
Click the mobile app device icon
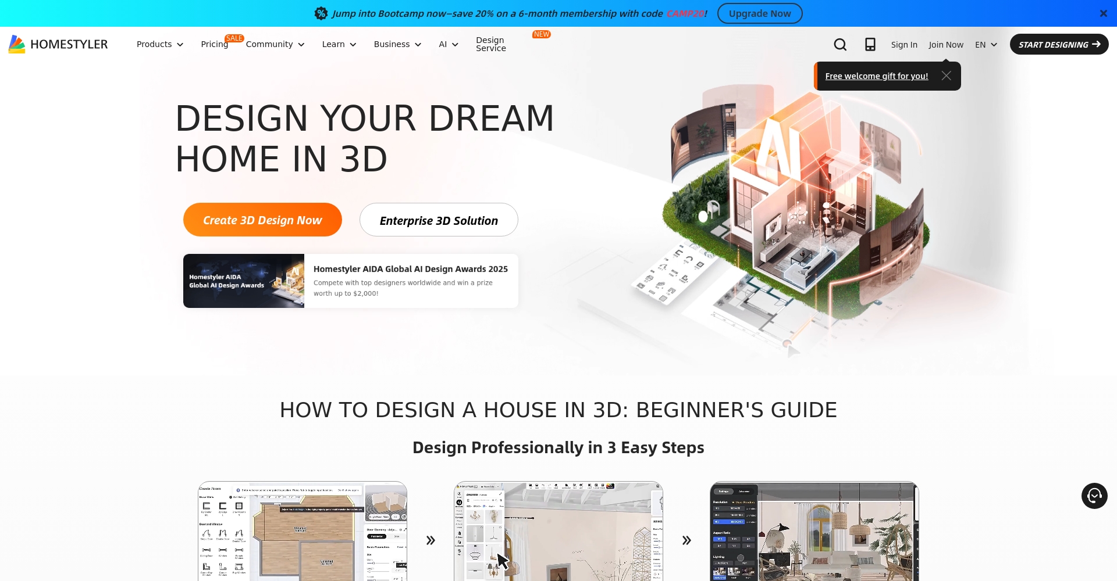tap(870, 45)
